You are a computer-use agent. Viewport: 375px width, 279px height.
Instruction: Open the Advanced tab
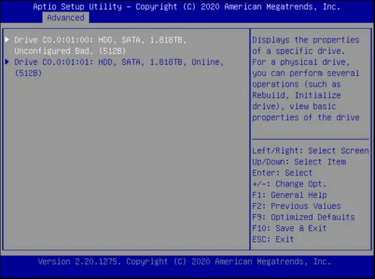tap(66, 18)
